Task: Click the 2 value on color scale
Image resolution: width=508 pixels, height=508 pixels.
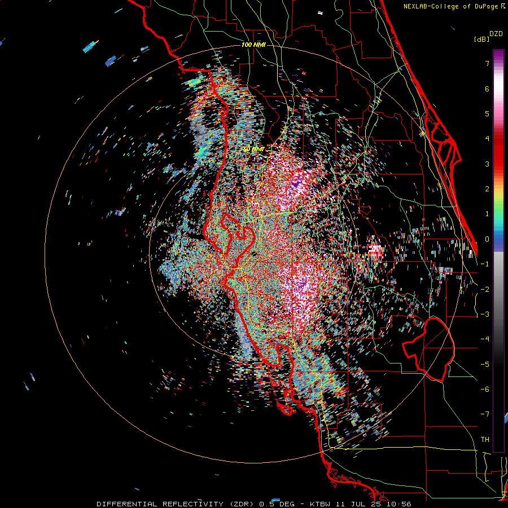Action: (487, 189)
